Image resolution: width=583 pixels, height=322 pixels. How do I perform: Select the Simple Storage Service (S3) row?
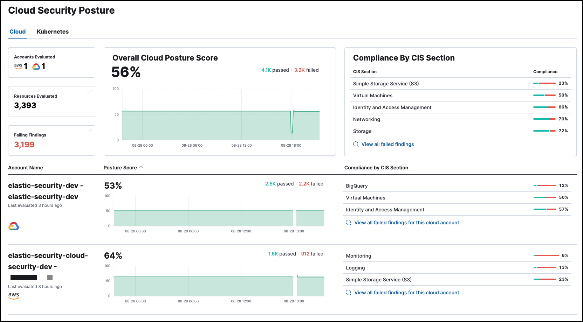[x=386, y=84]
